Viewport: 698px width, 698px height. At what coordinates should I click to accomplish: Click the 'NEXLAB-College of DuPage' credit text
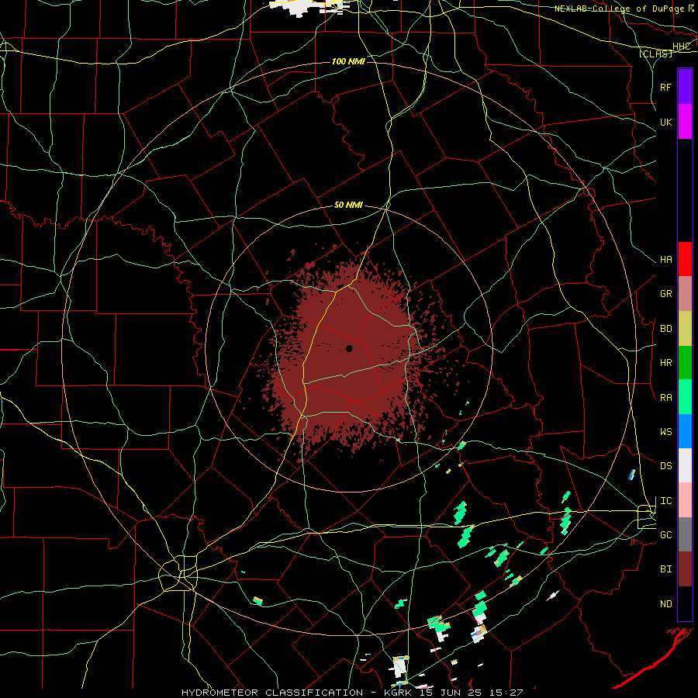[x=619, y=9]
